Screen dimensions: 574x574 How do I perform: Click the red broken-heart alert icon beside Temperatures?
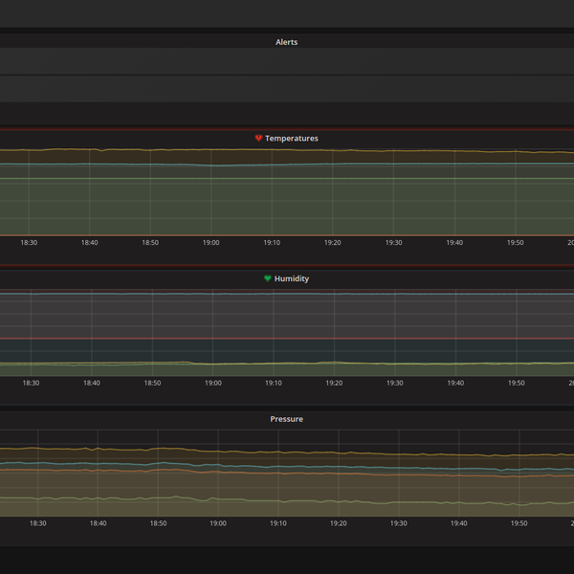tap(258, 139)
